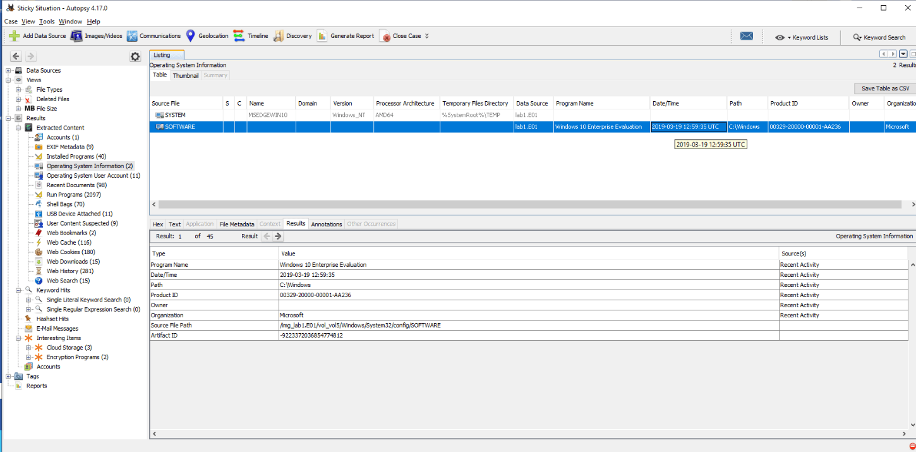Open Run Programs (2097) results
Viewport: 916px width, 452px height.
click(x=74, y=195)
